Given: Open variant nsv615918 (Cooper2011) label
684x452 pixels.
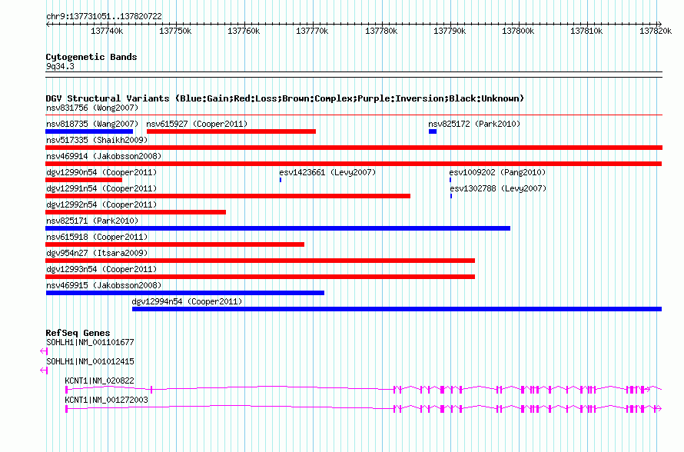Looking at the screenshot, I should coord(97,237).
